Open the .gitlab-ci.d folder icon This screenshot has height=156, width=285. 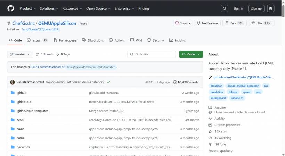coord(13,102)
